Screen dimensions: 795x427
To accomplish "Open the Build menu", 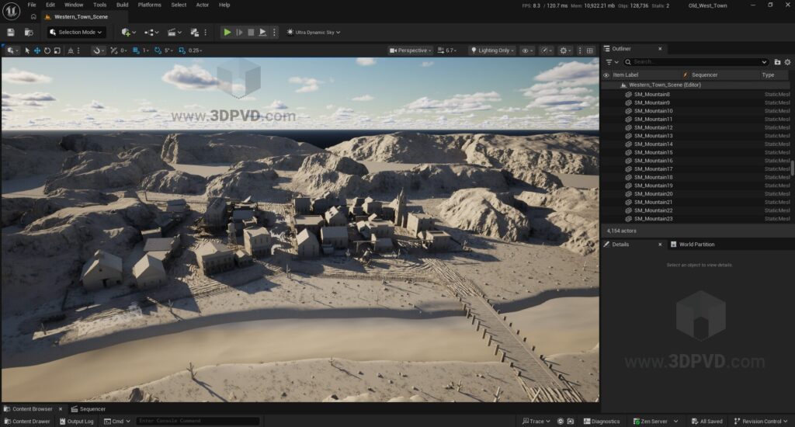I will (122, 5).
